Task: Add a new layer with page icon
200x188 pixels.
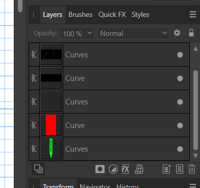Action: pos(167,169)
